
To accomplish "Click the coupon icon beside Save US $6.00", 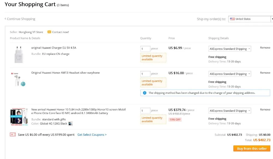I will pyautogui.click(x=13, y=134).
